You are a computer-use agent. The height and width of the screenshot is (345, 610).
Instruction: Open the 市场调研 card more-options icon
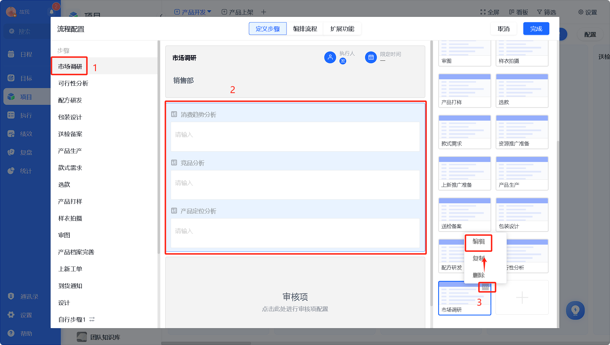[x=485, y=287]
